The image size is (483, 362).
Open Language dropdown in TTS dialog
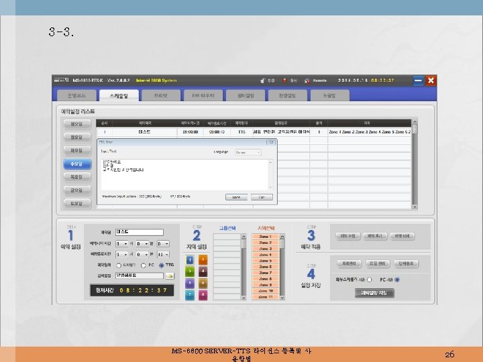tap(248, 152)
